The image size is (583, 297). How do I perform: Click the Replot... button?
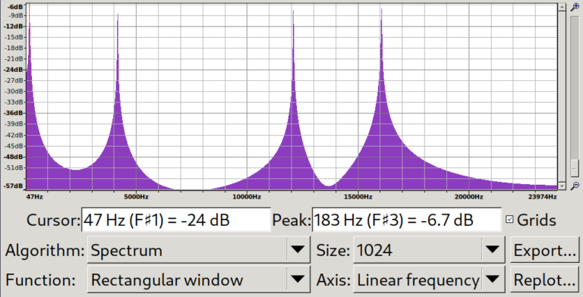click(x=545, y=280)
